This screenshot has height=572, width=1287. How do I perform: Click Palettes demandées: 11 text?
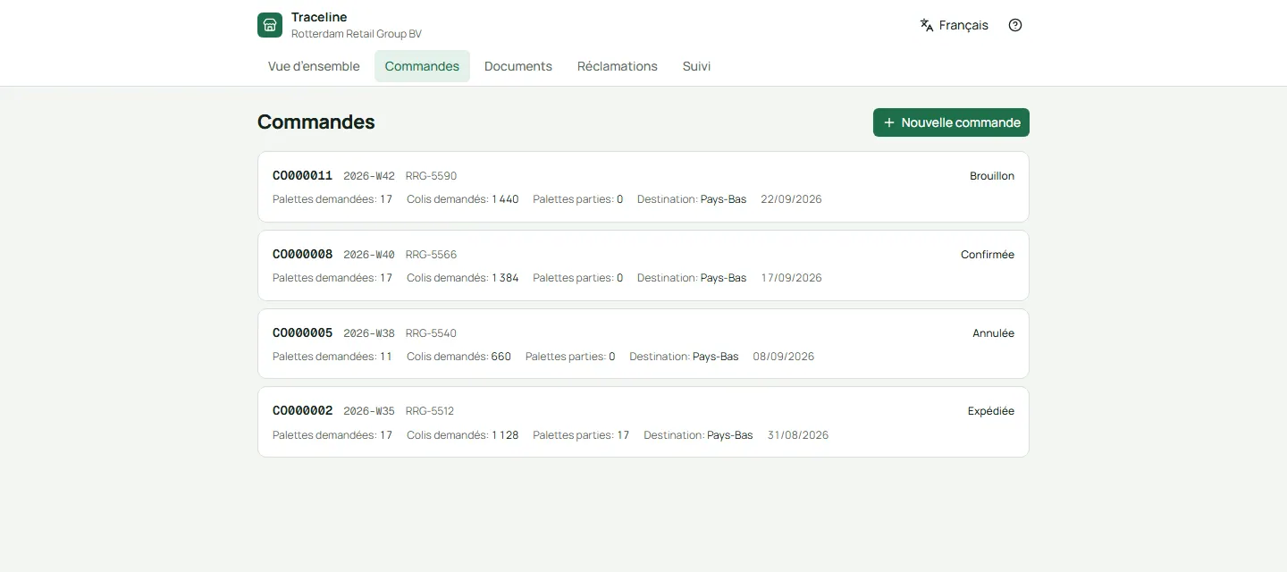point(332,357)
